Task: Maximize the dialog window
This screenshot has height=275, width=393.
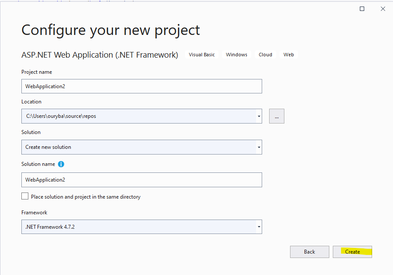Action: click(x=362, y=9)
